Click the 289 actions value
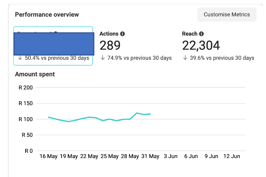 (110, 45)
